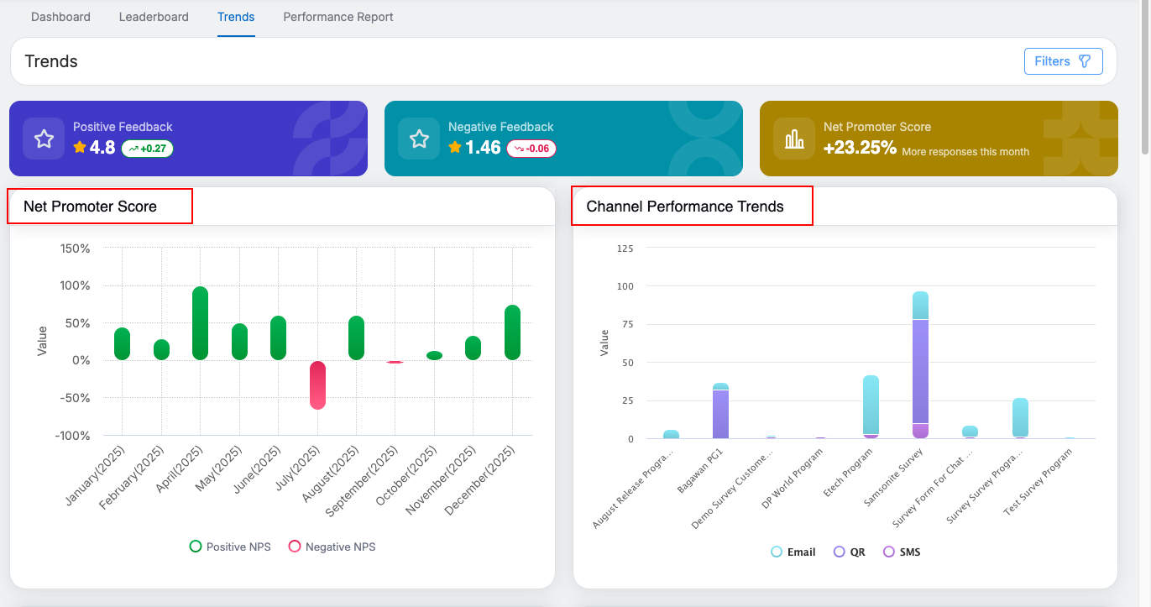
Task: Click the bar chart icon on Net Promoter Score card
Action: tap(794, 139)
